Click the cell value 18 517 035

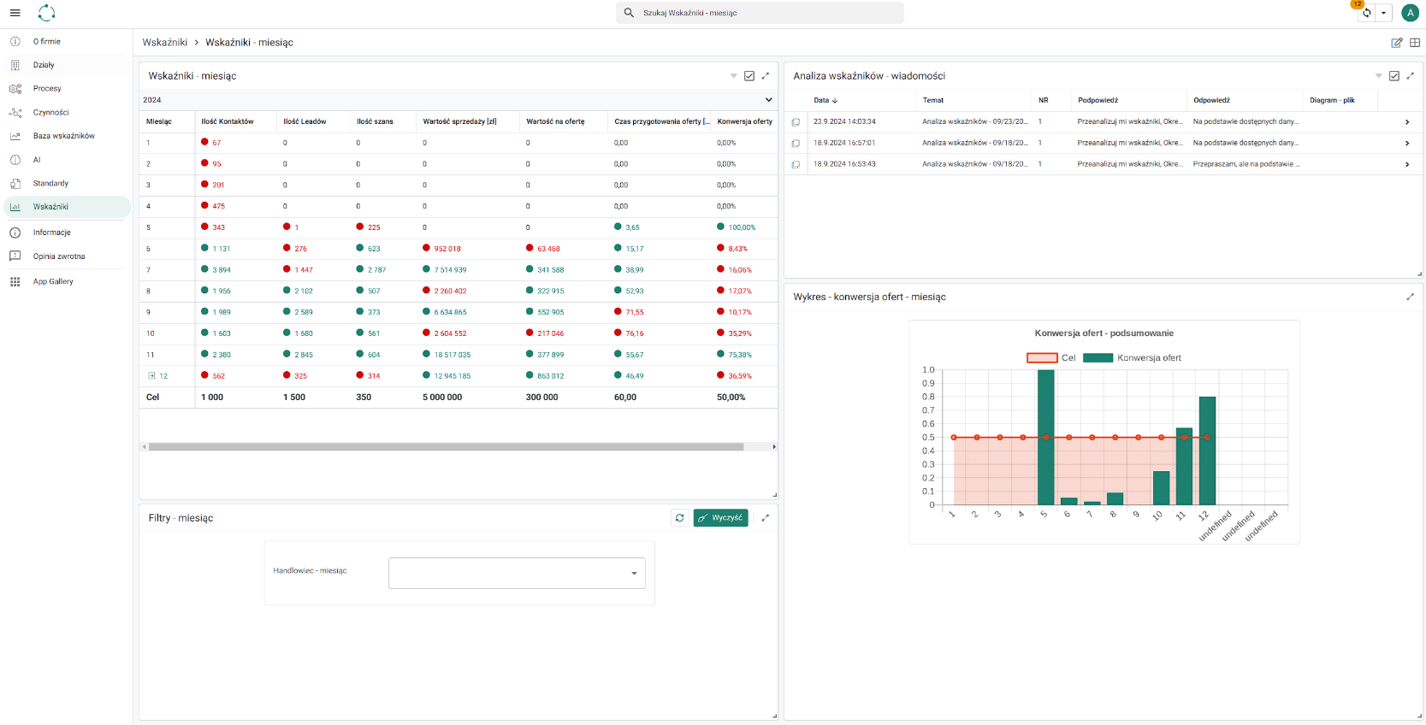coord(453,355)
